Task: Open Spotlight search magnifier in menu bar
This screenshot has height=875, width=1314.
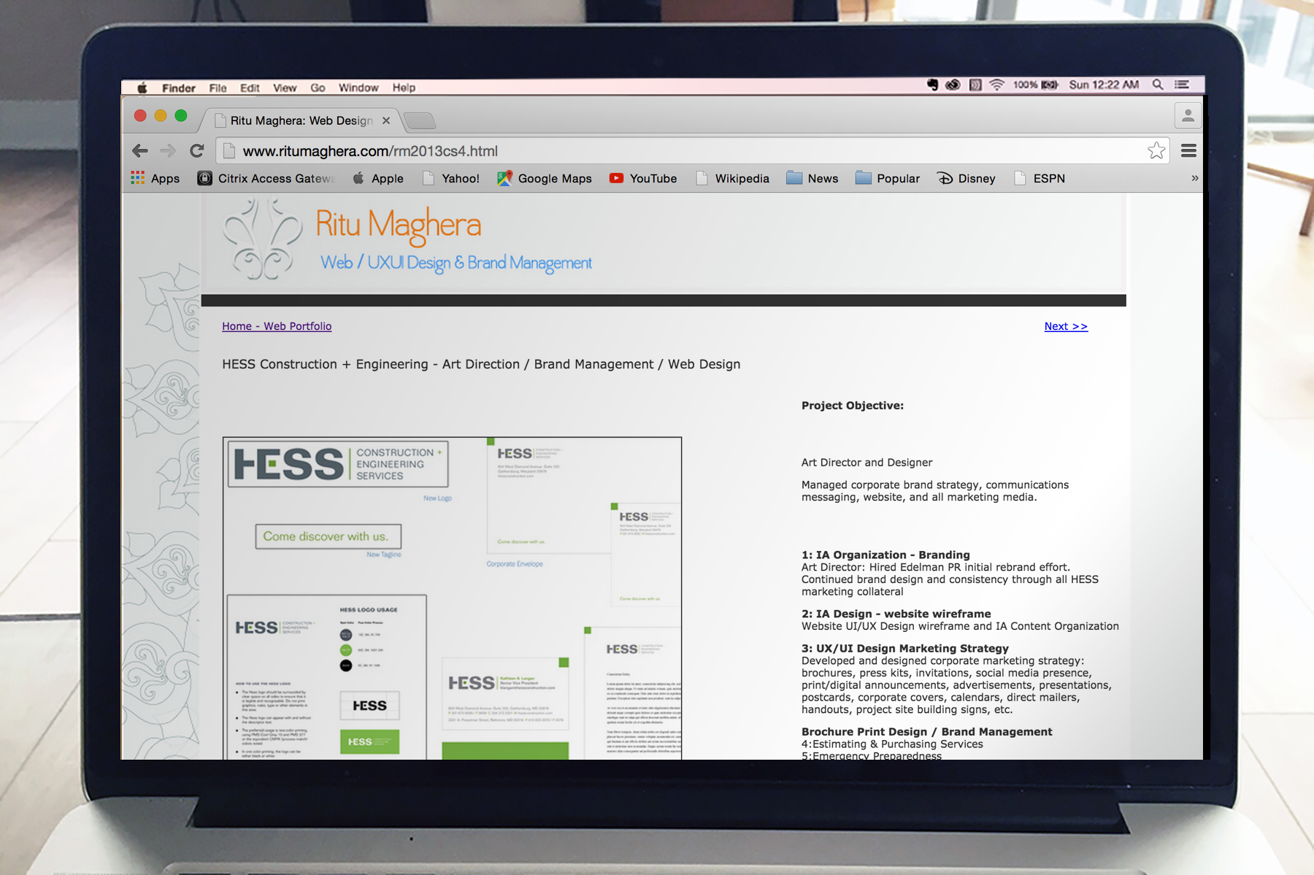Action: tap(1158, 85)
